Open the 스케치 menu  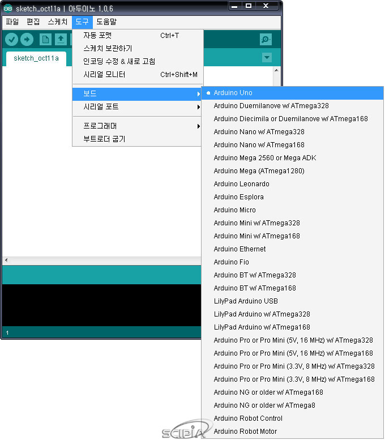(x=58, y=22)
